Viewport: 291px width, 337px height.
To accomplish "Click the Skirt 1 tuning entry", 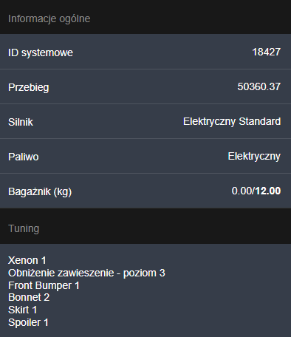I will coord(23,310).
